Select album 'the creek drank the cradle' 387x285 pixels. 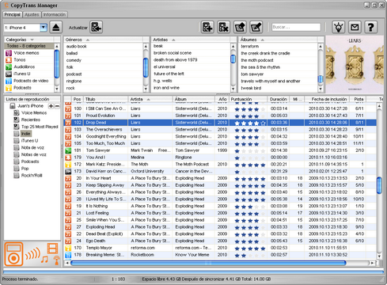[265, 53]
